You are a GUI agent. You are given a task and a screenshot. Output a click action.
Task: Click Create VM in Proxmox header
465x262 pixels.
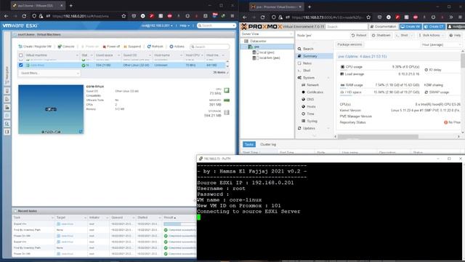(410, 27)
